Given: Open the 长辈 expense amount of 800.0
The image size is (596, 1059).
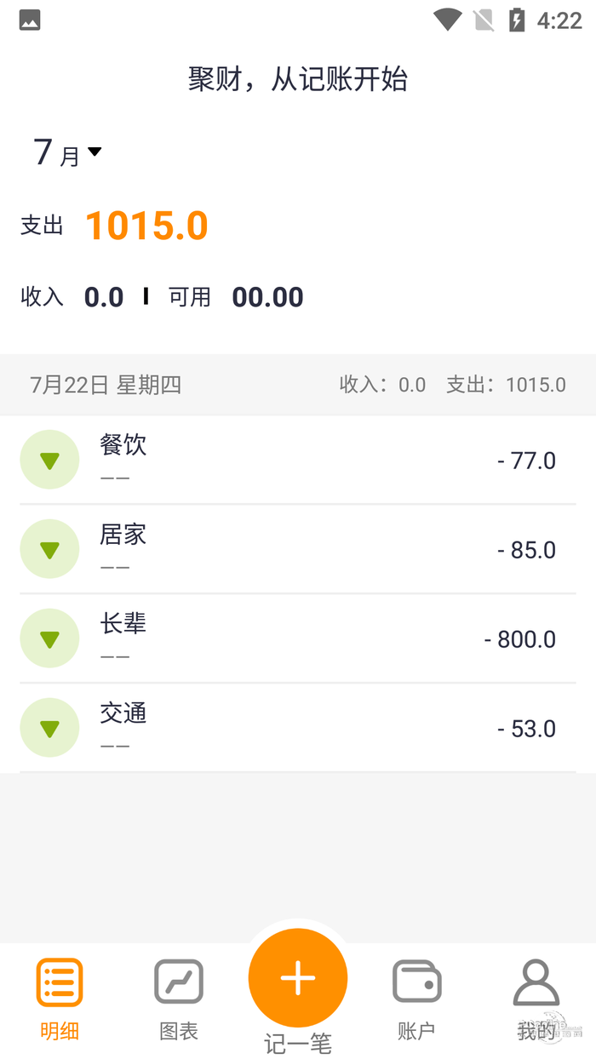Looking at the screenshot, I should (x=519, y=639).
